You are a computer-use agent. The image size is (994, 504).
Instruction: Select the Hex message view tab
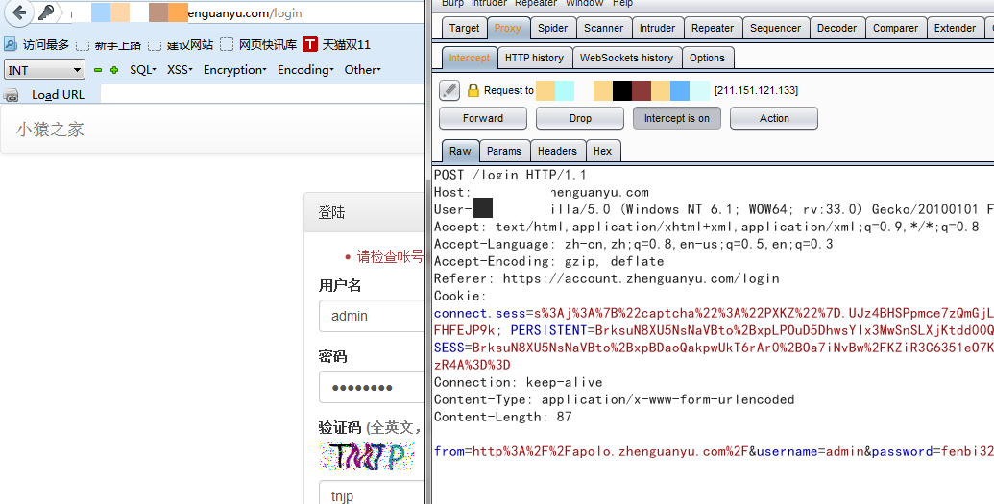tap(603, 151)
